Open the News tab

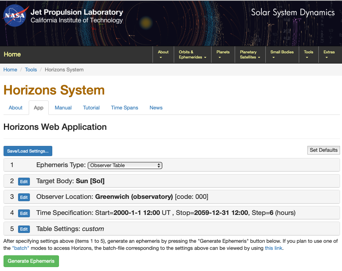coord(156,108)
